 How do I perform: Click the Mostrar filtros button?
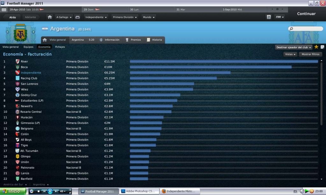[310, 54]
